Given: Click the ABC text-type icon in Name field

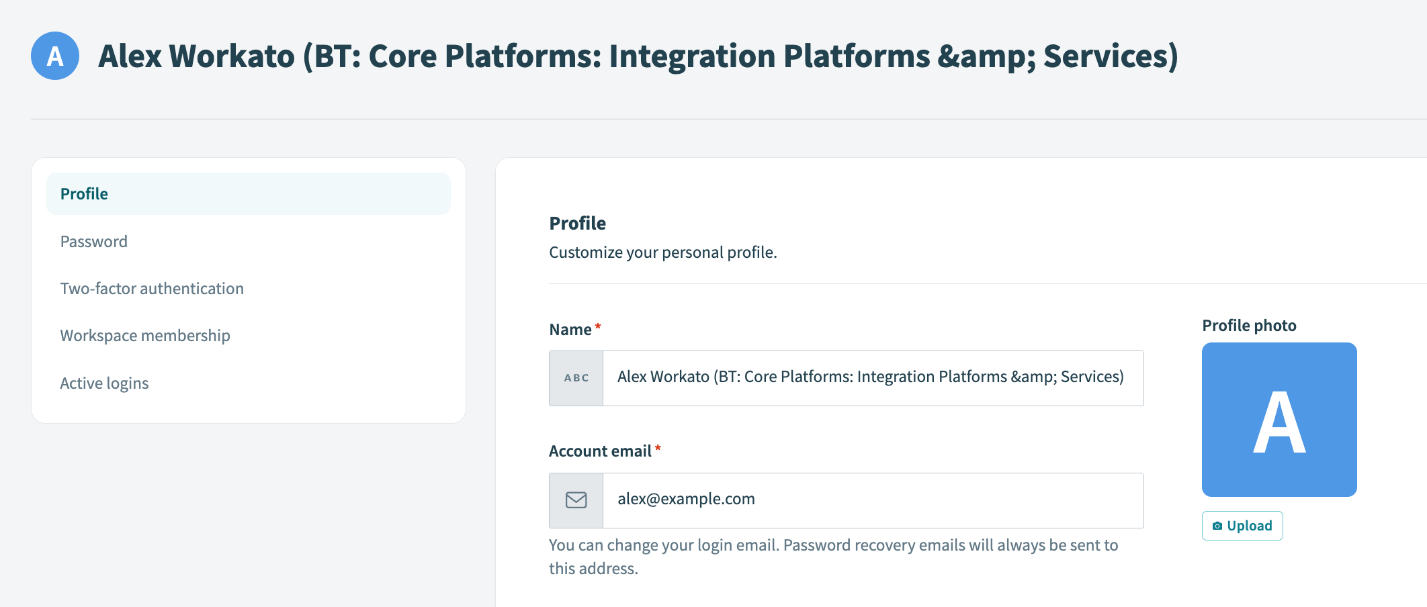Looking at the screenshot, I should [576, 378].
